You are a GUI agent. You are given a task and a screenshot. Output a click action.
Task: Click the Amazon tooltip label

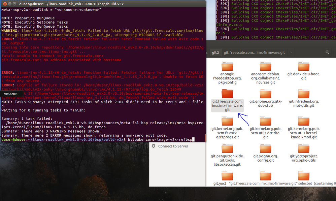point(10,94)
